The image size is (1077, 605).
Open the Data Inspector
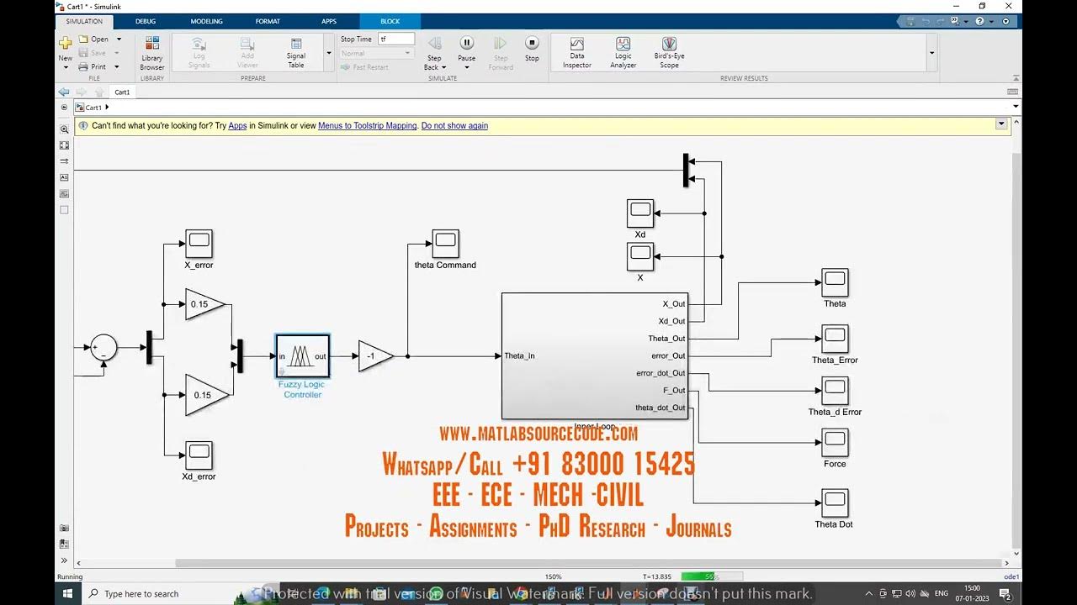coord(577,53)
